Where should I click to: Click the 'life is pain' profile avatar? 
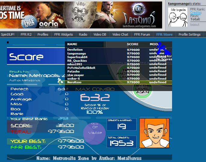pos(178,17)
